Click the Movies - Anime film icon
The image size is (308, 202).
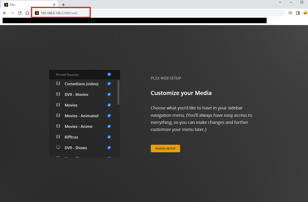58,126
